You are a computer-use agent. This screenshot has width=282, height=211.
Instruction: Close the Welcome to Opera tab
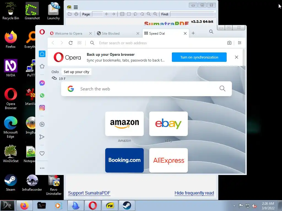pyautogui.click(x=90, y=33)
